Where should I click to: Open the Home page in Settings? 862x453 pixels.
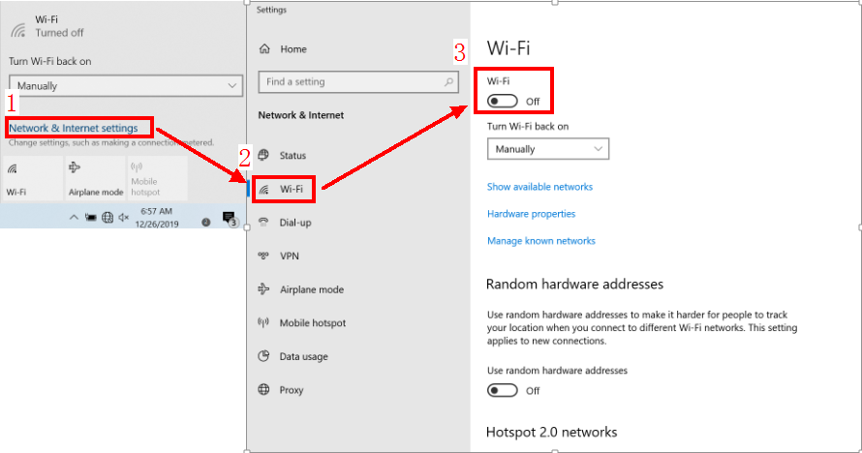[x=292, y=49]
